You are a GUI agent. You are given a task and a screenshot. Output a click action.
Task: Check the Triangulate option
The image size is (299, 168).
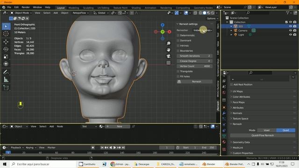(178, 71)
